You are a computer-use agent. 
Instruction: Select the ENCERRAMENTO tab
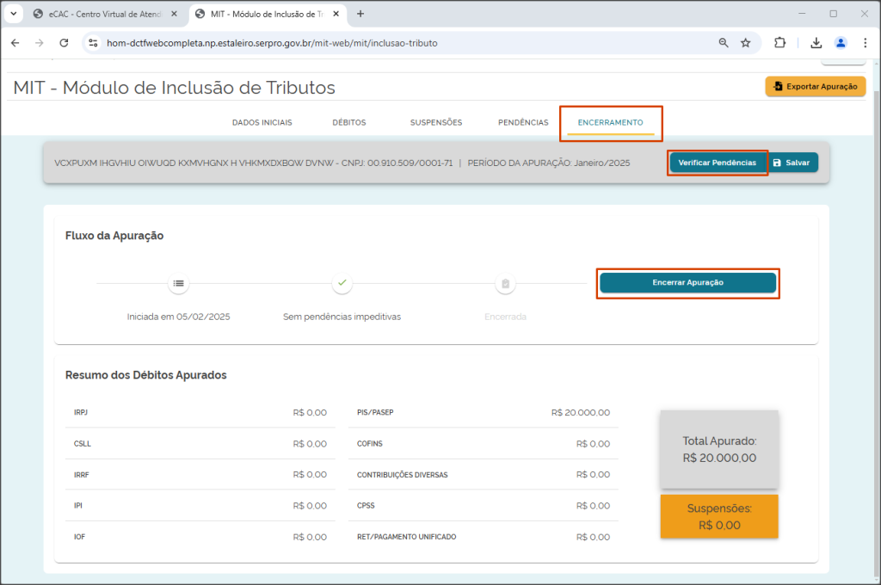coord(611,122)
